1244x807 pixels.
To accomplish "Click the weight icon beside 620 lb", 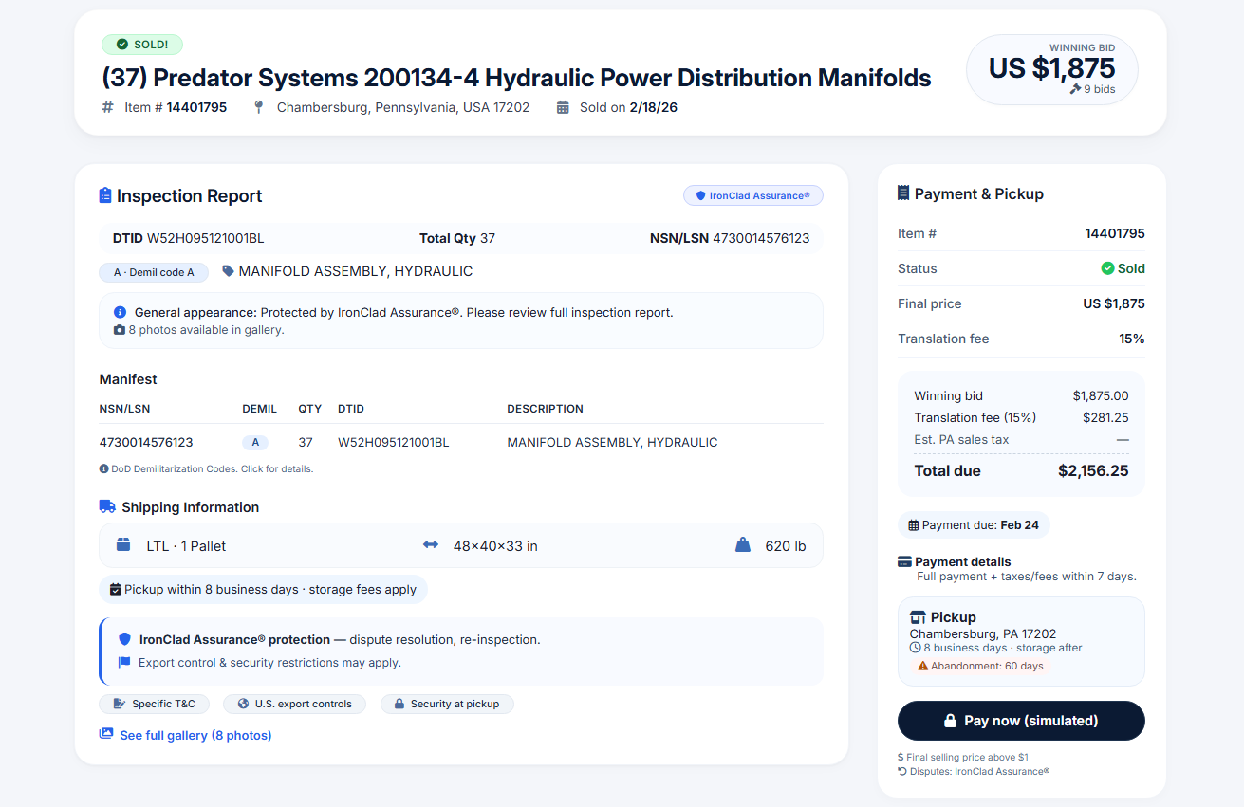I will point(743,545).
